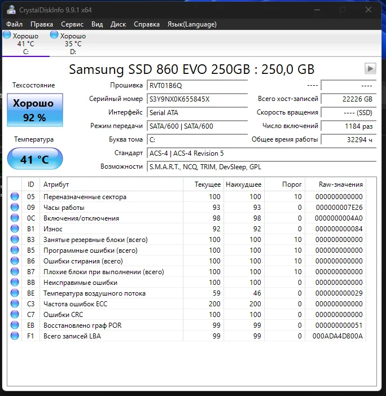Click the Атрибут column header
386x396 pixels.
111,184
